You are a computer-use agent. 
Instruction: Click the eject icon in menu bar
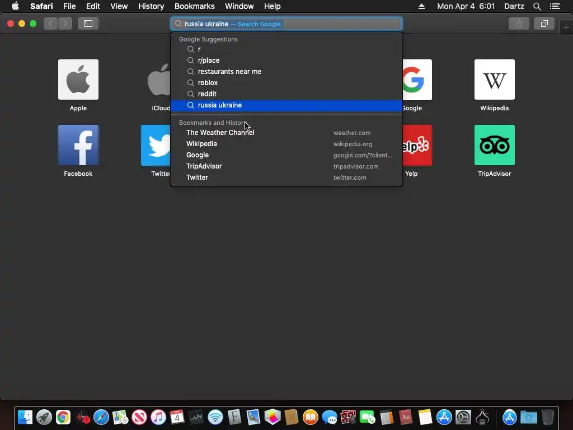point(421,6)
